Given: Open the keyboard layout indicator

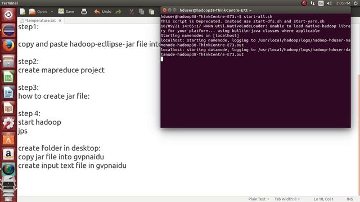Looking at the screenshot, I should 321,3.
